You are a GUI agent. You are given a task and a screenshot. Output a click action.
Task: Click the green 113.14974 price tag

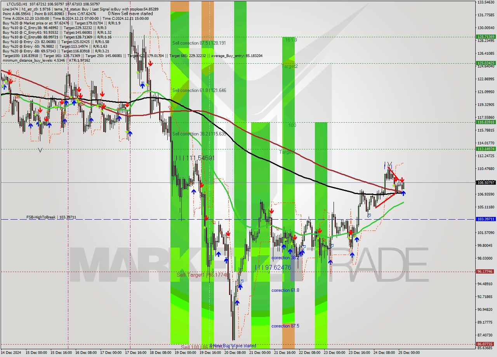(x=486, y=149)
